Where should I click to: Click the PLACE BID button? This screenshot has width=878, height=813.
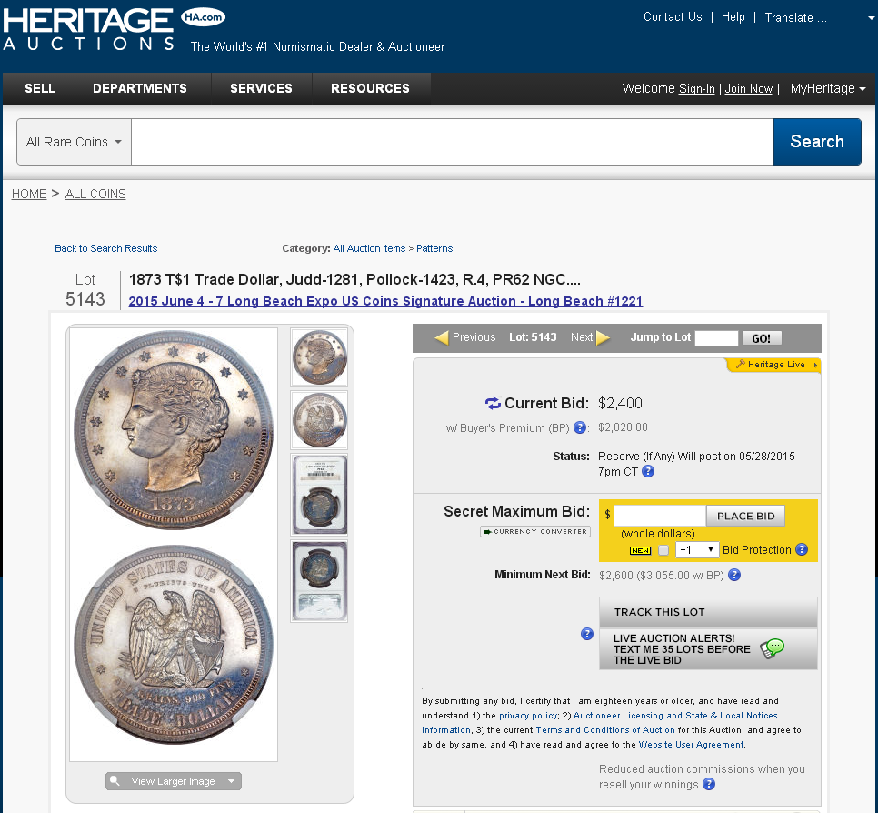tap(745, 516)
